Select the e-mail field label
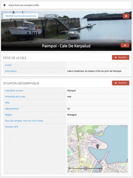 click(x=8, y=65)
